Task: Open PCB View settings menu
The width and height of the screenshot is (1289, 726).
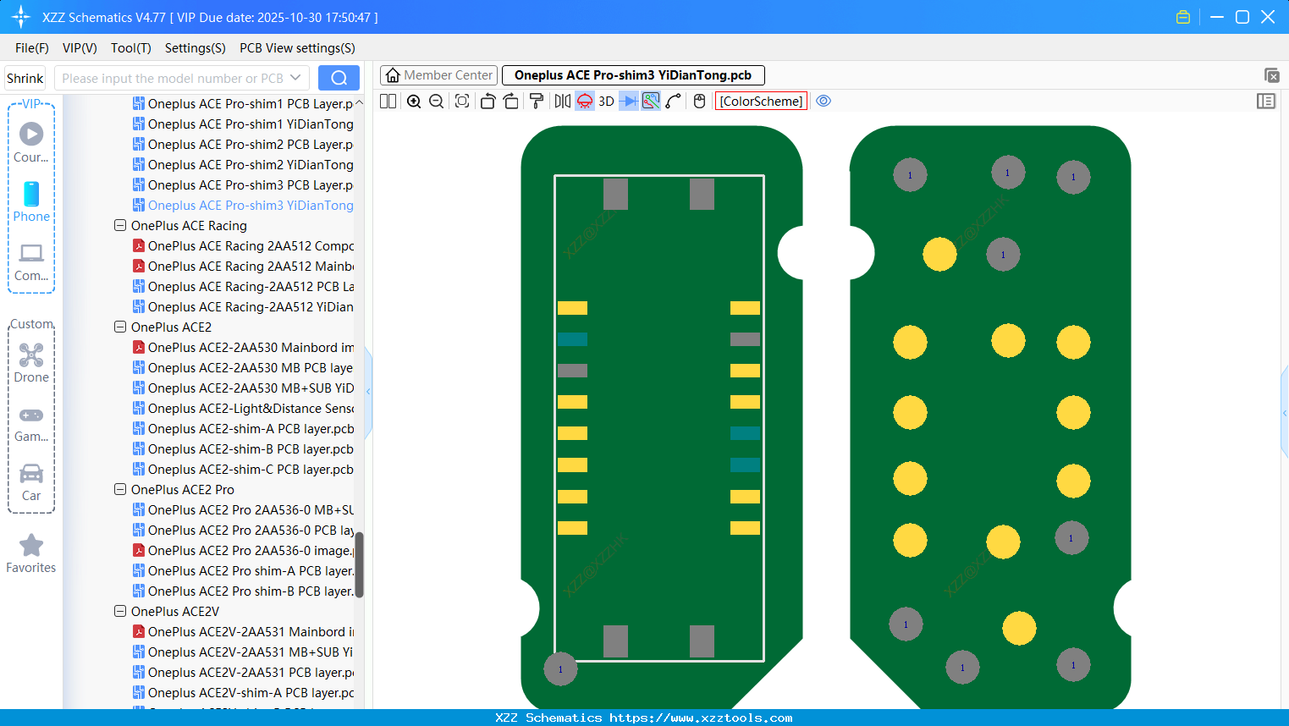Action: [297, 48]
